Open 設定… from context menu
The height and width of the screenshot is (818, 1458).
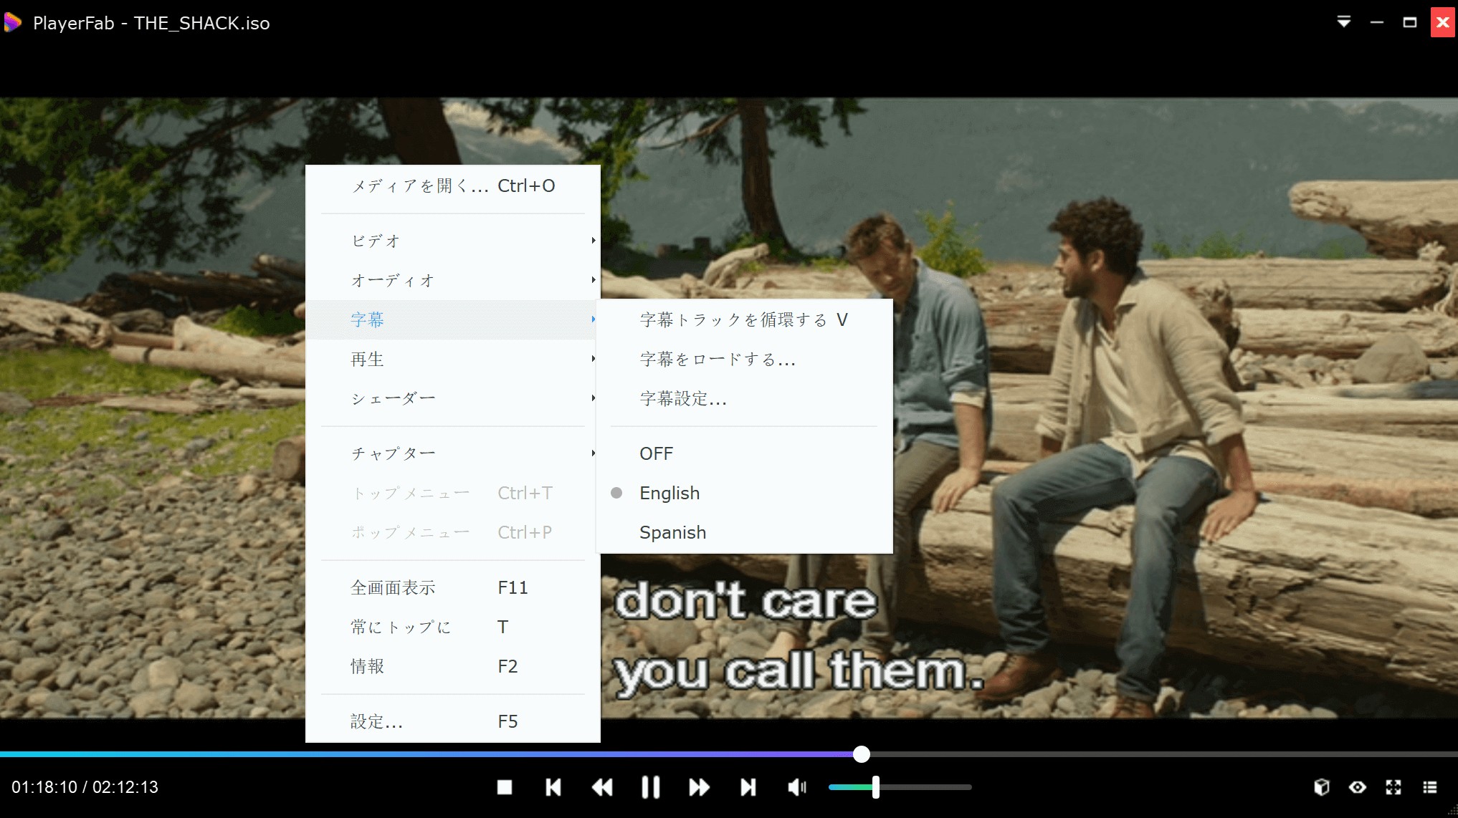click(x=453, y=721)
